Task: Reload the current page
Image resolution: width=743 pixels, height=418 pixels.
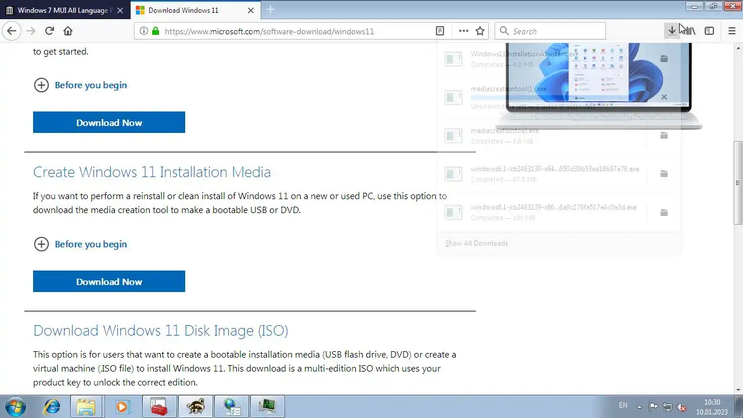Action: [x=49, y=31]
